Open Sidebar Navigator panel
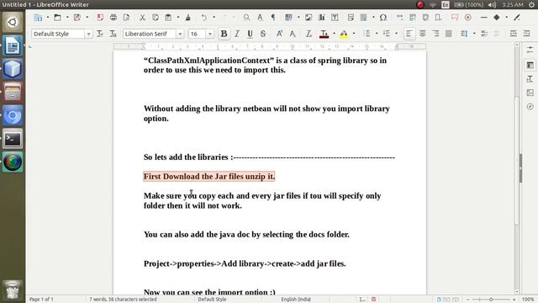 pos(530,107)
